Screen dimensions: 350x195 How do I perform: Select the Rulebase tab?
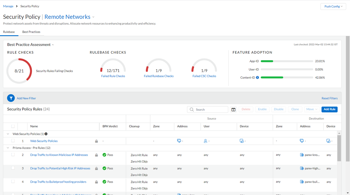9,32
